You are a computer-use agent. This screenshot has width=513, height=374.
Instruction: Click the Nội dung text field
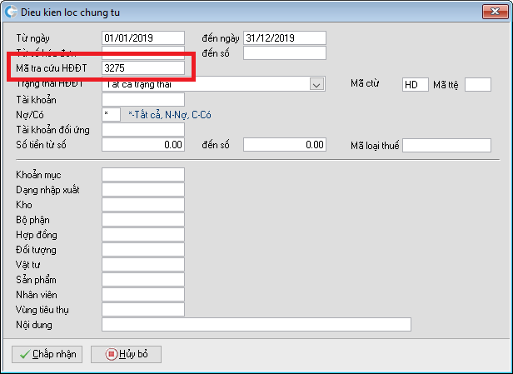click(x=256, y=324)
